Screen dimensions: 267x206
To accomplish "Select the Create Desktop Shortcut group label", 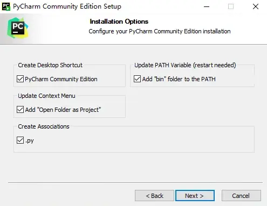I will pos(50,65).
